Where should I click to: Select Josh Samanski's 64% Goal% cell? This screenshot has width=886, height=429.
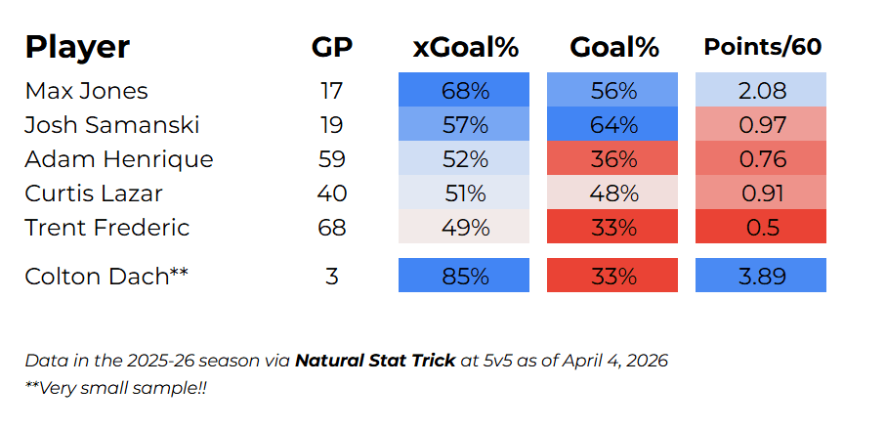(613, 125)
